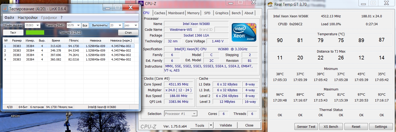Click the CPU-Z title bar icon
Viewport: 396px width, 132px height.
point(141,3)
